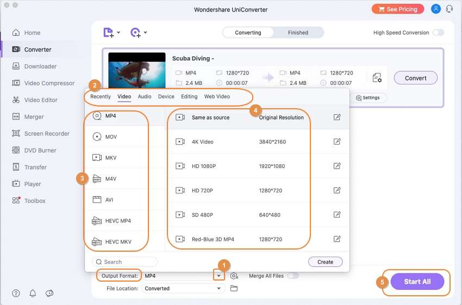
Task: Launch the Screen Recorder
Action: point(40,134)
